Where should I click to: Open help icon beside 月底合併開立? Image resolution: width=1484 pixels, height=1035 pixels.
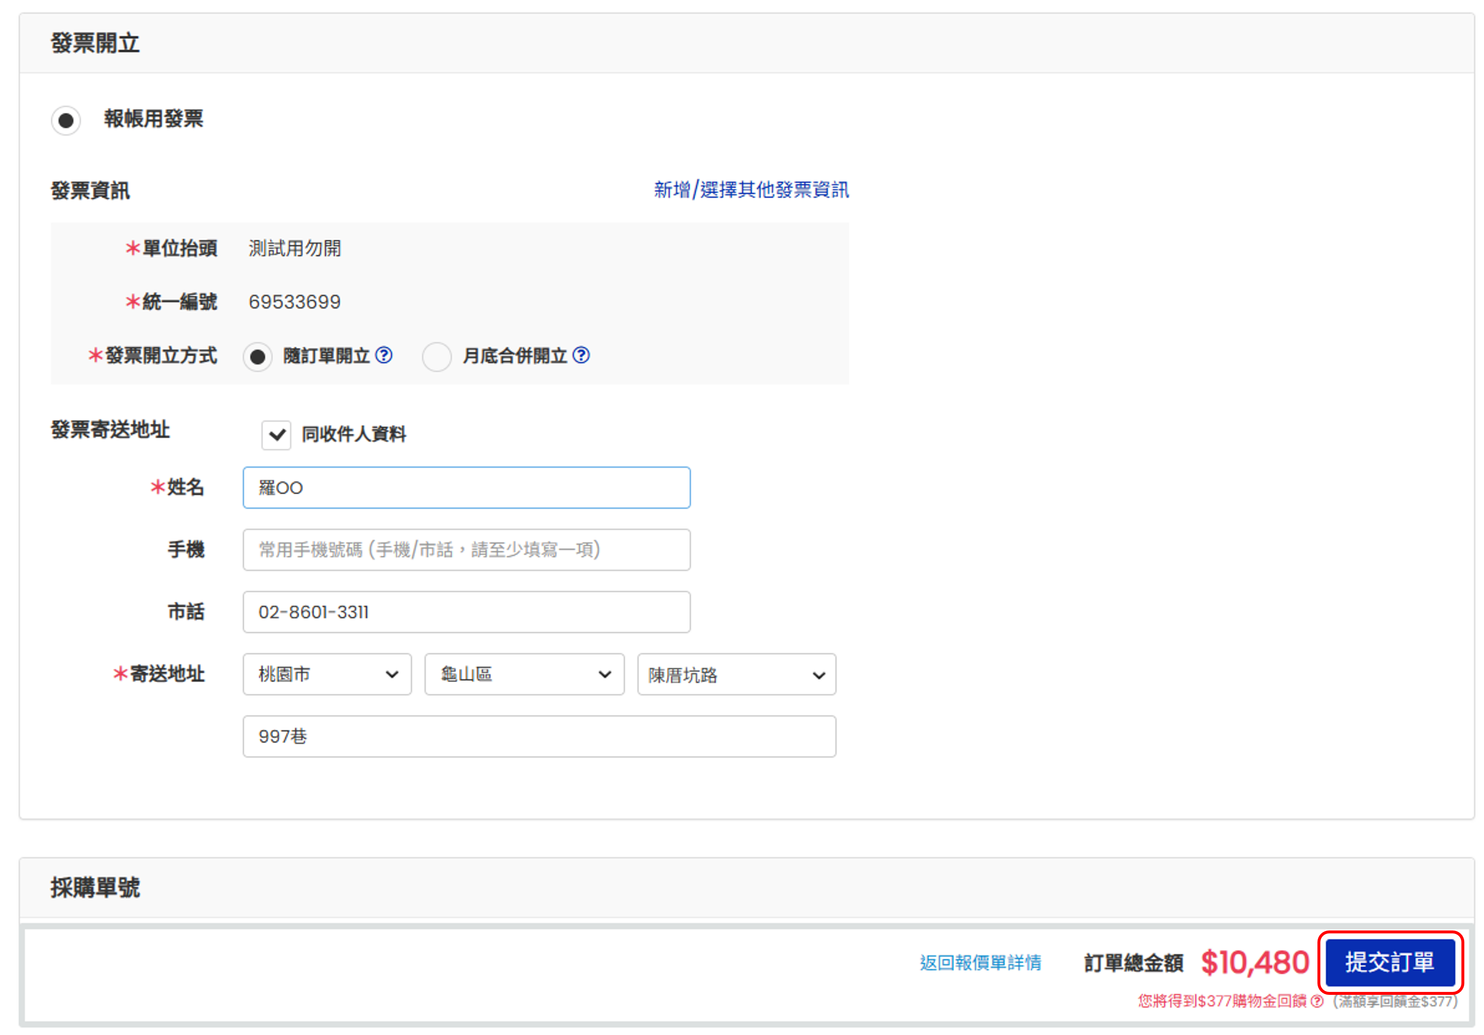[581, 355]
